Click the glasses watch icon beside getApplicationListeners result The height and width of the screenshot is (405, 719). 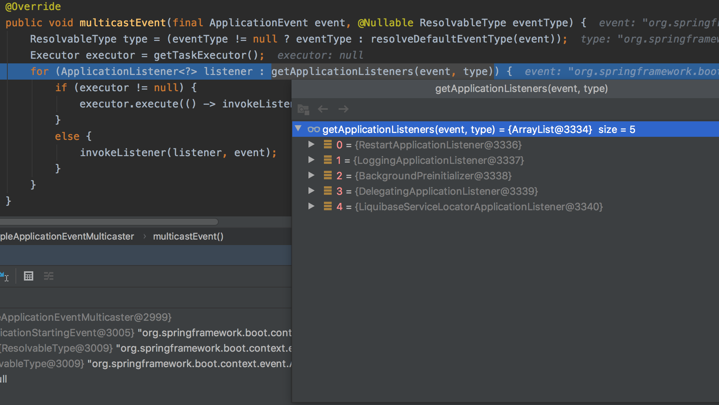[x=313, y=129]
